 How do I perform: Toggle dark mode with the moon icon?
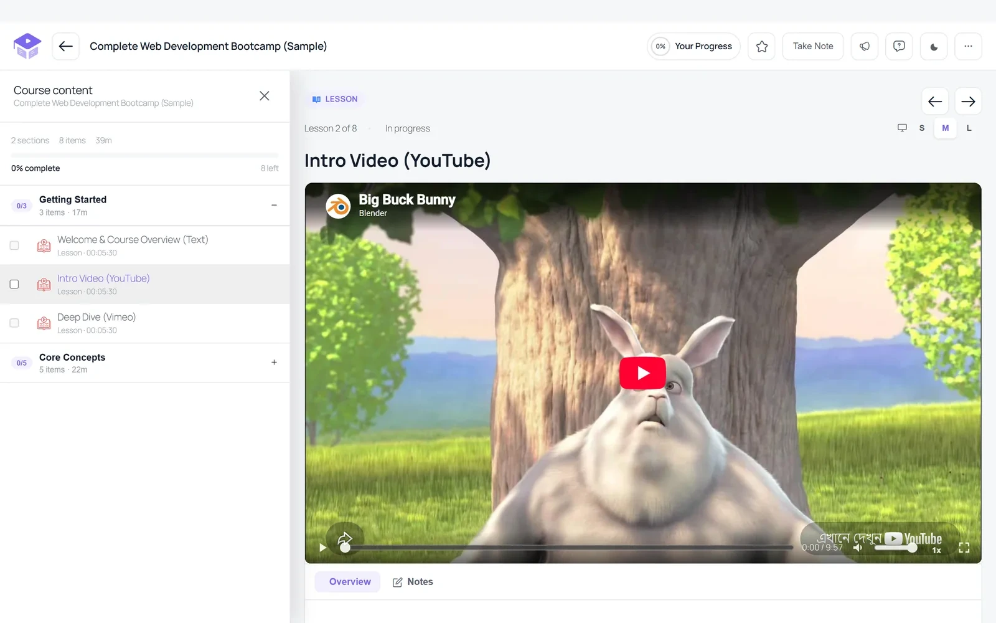(x=934, y=46)
